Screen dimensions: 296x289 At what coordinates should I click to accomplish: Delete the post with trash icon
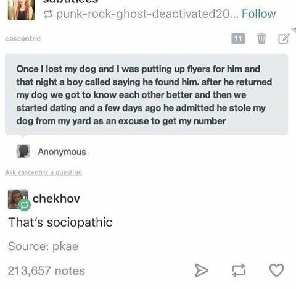click(261, 38)
